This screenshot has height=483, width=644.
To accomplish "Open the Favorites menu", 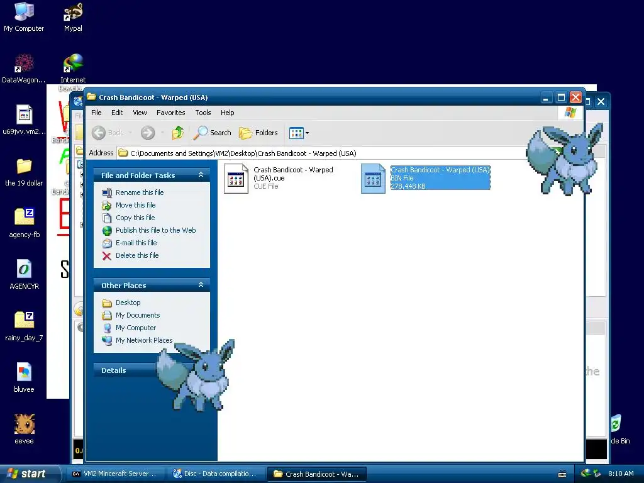I will tap(170, 113).
